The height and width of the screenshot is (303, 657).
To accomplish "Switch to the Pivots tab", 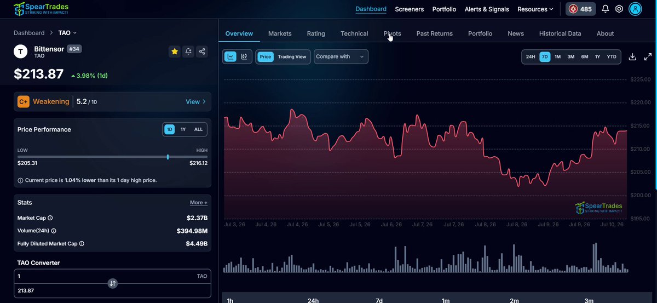I will tap(392, 33).
